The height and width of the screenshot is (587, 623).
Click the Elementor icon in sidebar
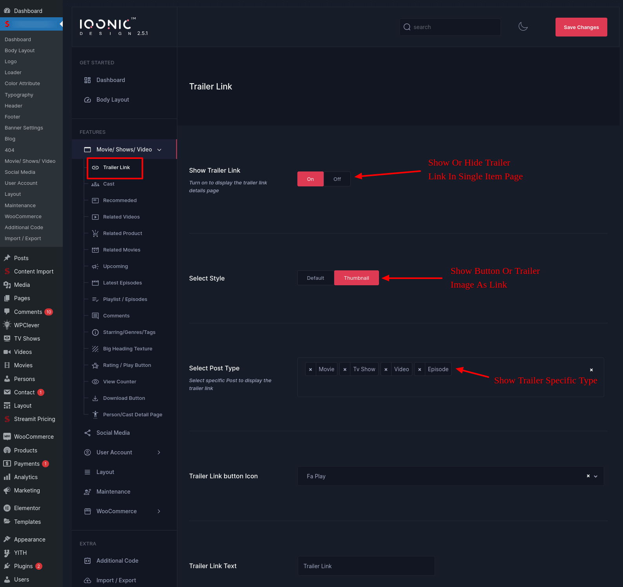click(x=7, y=508)
